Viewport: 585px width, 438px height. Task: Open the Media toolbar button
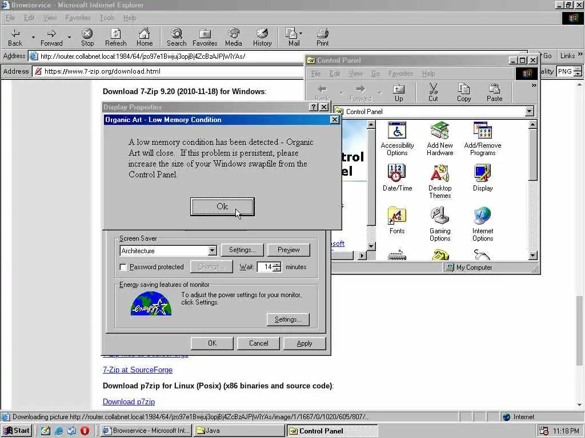(234, 38)
